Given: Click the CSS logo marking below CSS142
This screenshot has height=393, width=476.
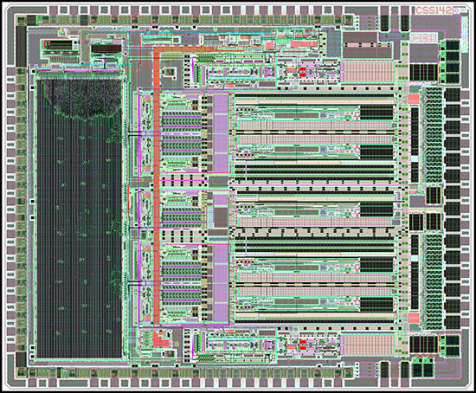Looking at the screenshot, I should click(424, 38).
